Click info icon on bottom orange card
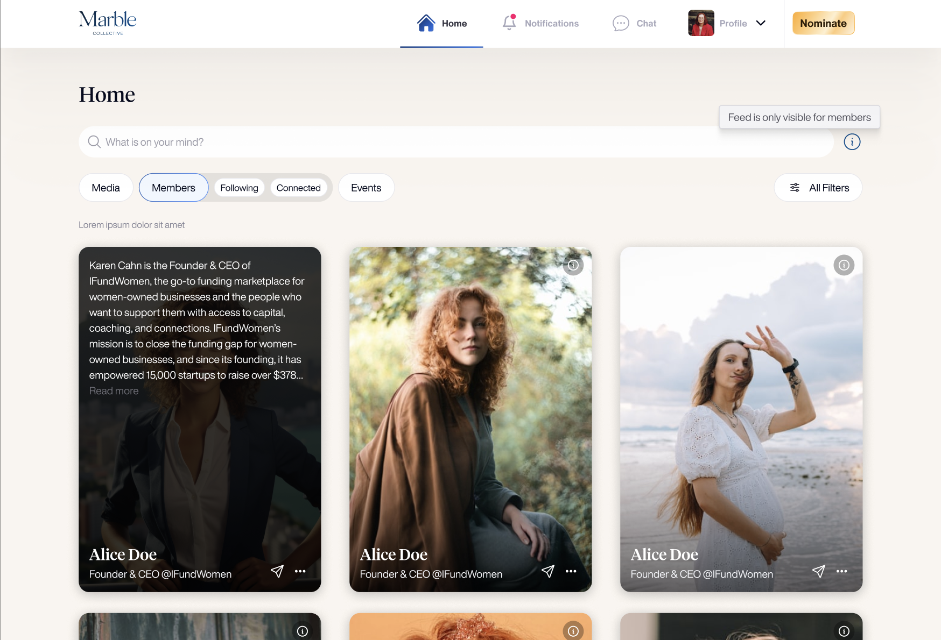The image size is (941, 640). point(573,631)
